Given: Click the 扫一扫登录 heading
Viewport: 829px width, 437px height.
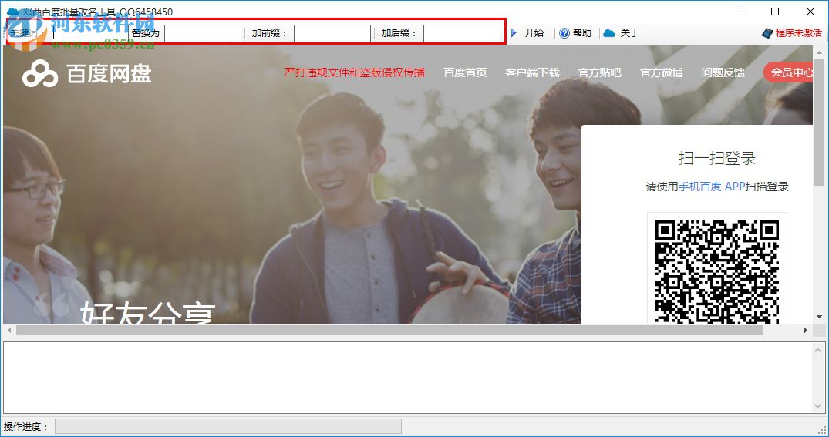Looking at the screenshot, I should tap(717, 158).
